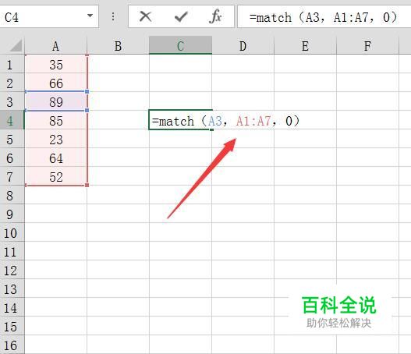Select row 8 header
The image size is (411, 354).
(12, 195)
